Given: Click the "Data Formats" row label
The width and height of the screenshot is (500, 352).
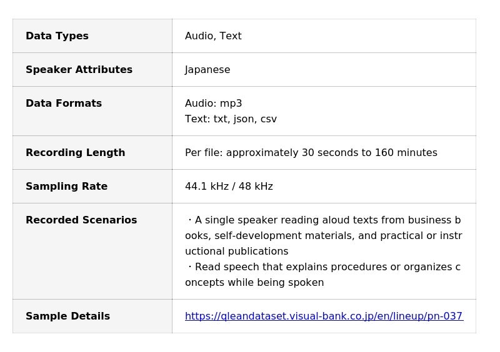Looking at the screenshot, I should [x=64, y=104].
